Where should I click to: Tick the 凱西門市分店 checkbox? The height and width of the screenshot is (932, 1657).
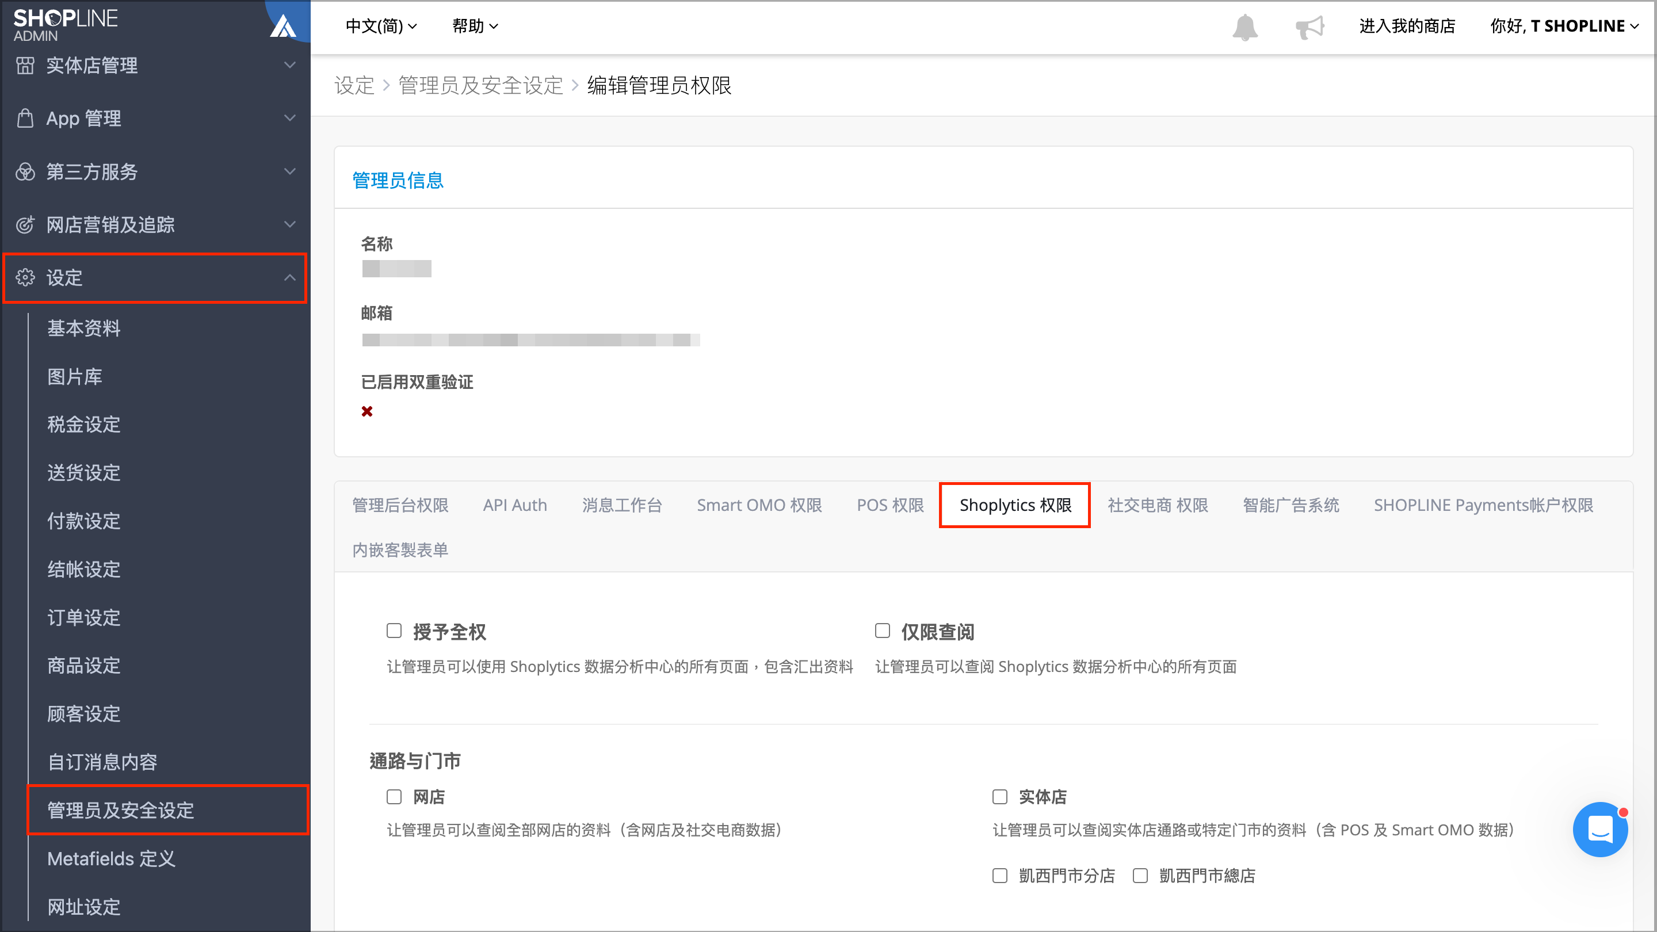pos(999,876)
